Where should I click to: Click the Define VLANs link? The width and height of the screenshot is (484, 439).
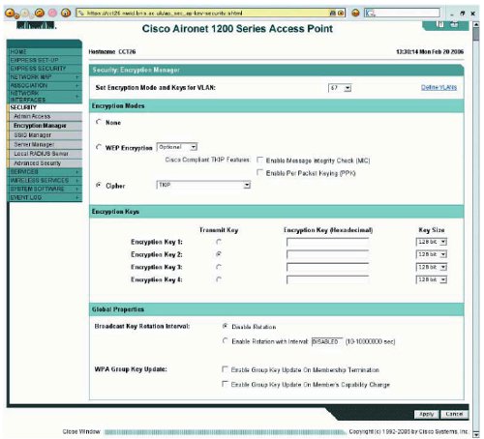pos(439,87)
